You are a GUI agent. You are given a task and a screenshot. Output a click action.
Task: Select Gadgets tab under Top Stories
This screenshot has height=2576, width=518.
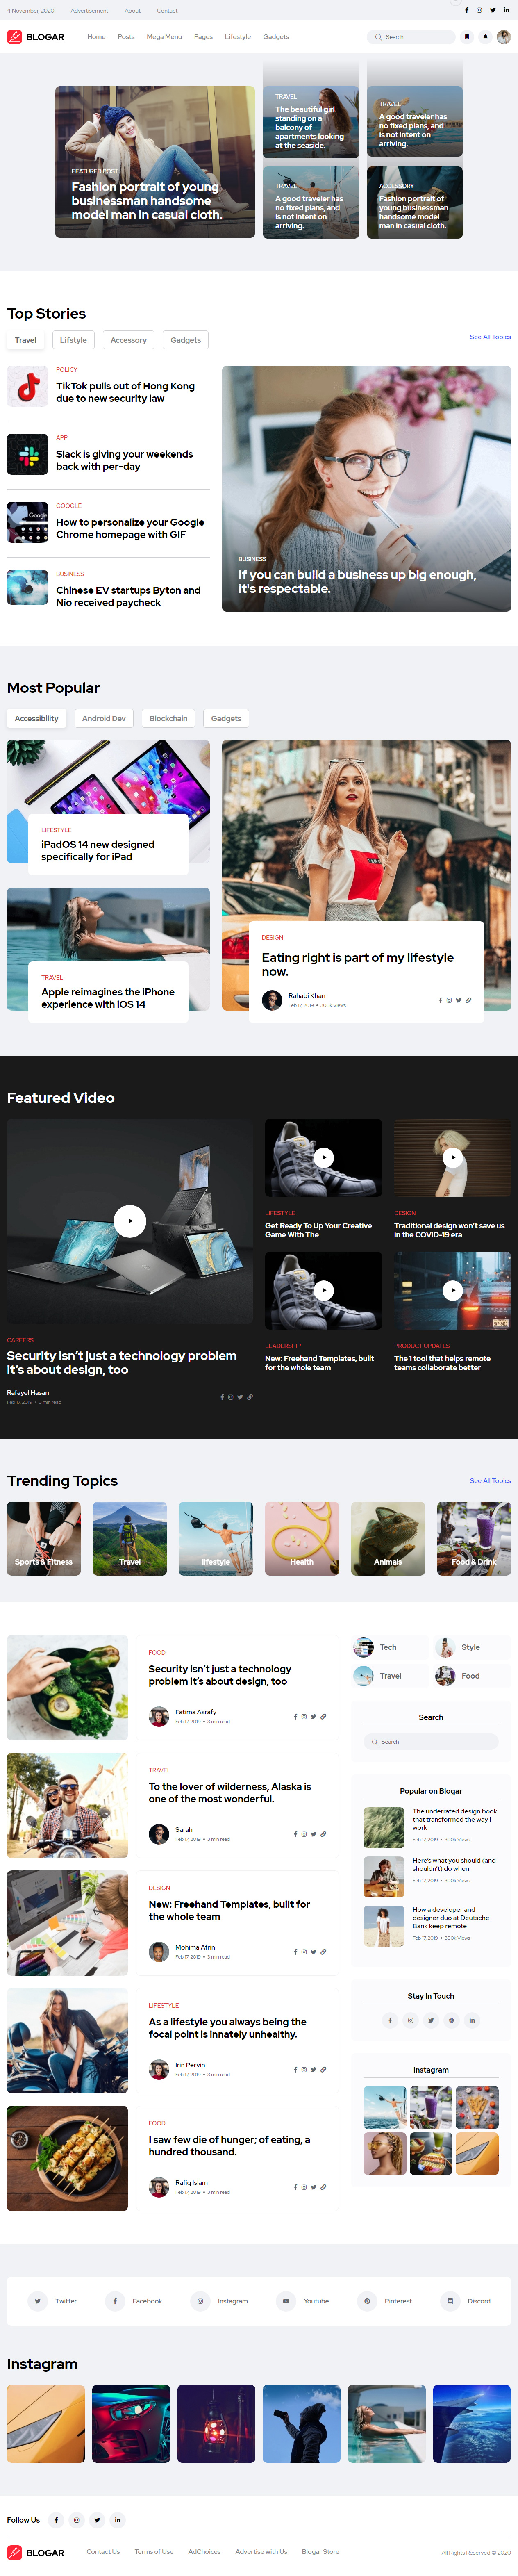click(x=185, y=340)
